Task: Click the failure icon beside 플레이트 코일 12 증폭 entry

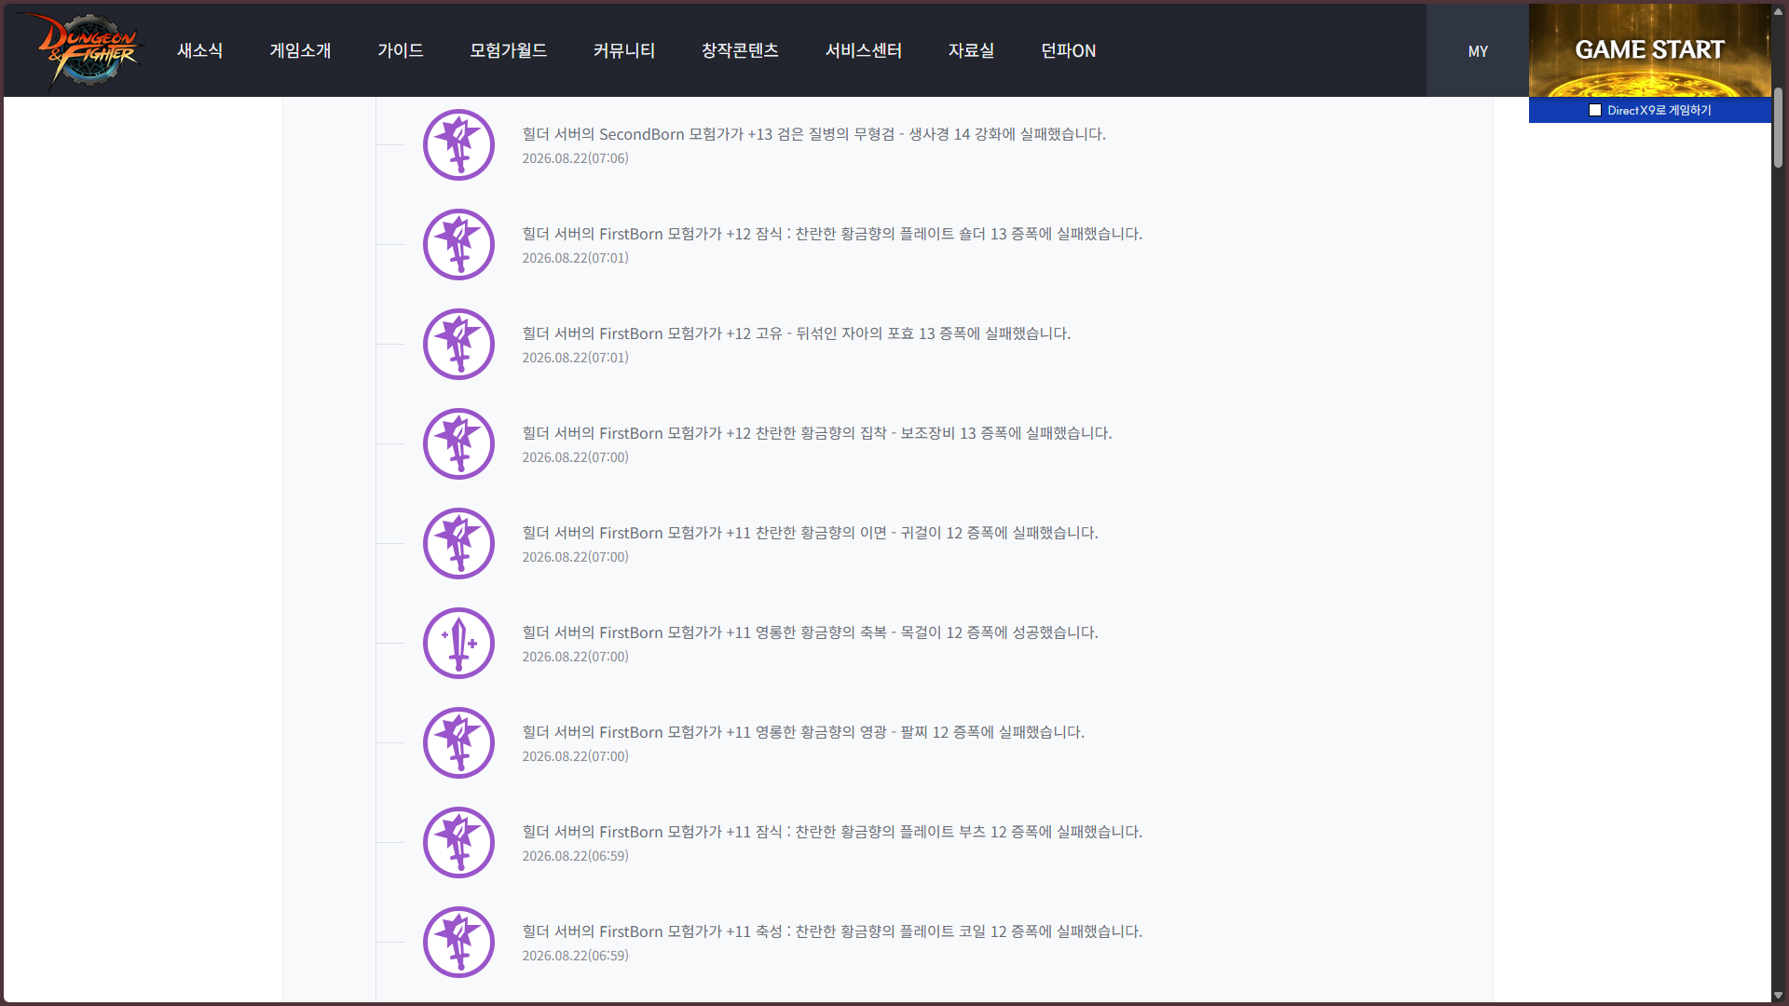Action: click(x=458, y=942)
